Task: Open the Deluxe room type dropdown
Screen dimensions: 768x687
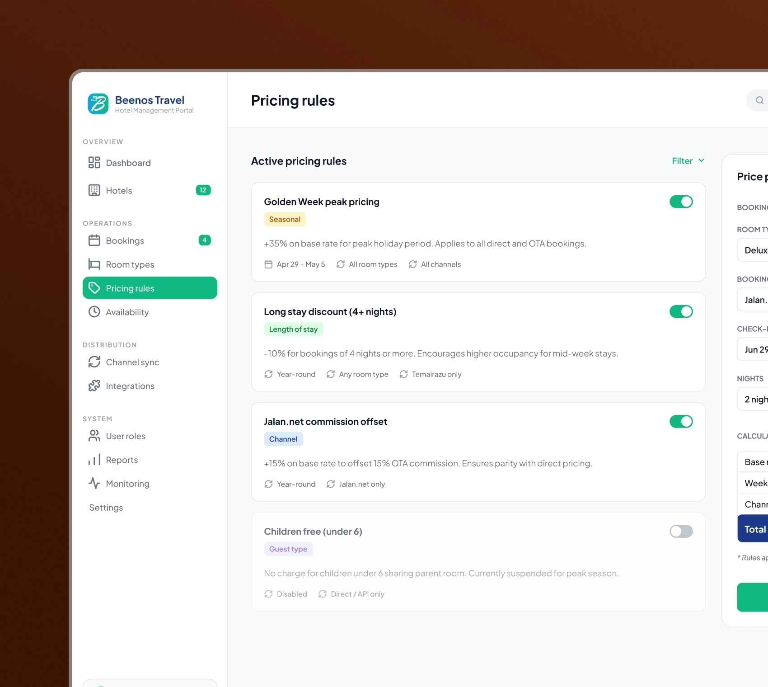Action: [753, 250]
